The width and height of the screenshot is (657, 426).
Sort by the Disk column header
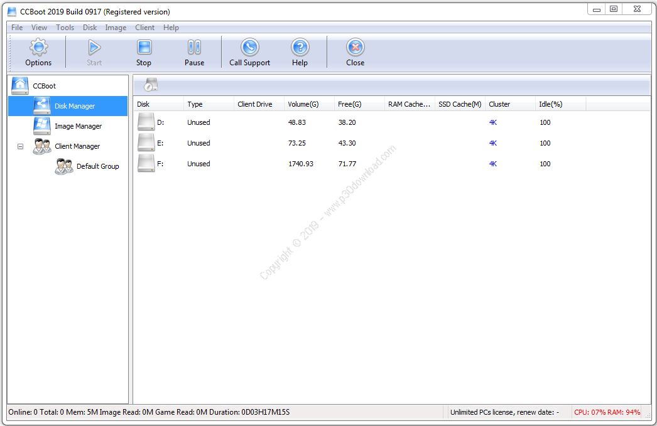(158, 104)
